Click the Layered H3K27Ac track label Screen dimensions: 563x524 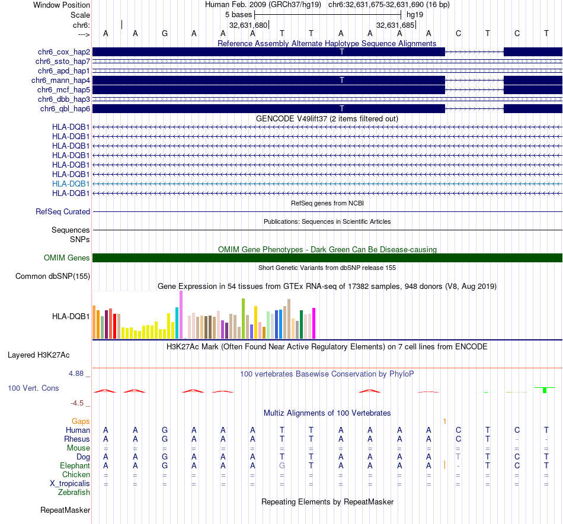39,355
